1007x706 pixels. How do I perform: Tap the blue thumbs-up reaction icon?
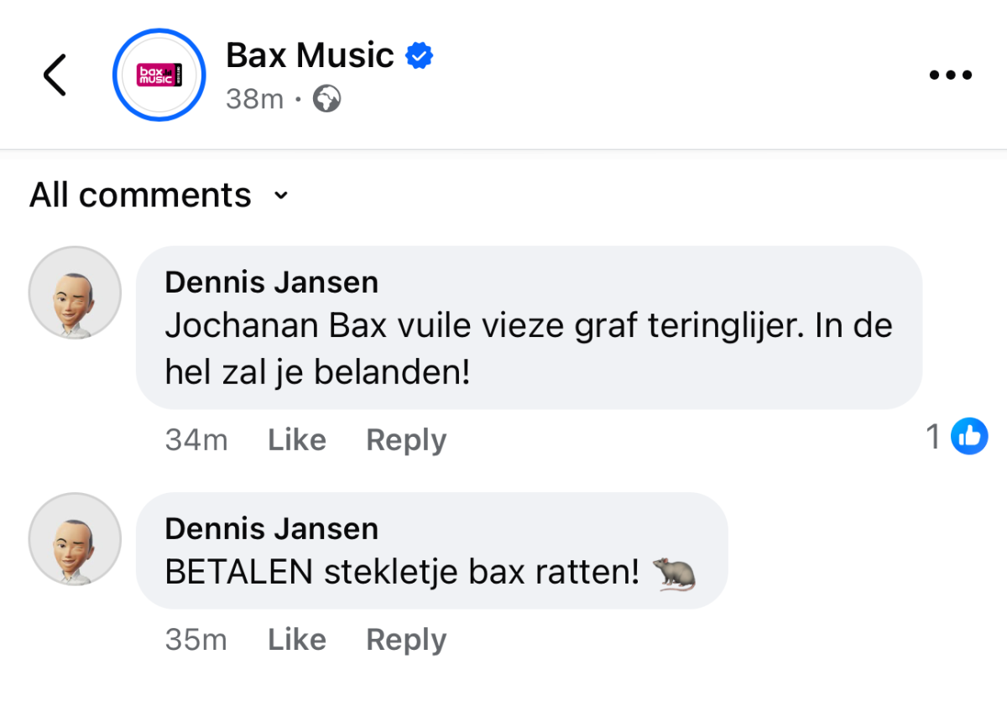coord(969,436)
